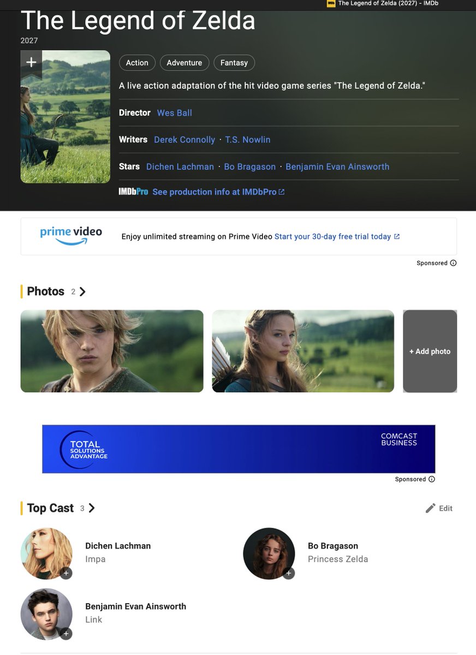Select the browser tab titled The Legend of Zelda (2027)
The height and width of the screenshot is (655, 476).
pyautogui.click(x=382, y=3)
